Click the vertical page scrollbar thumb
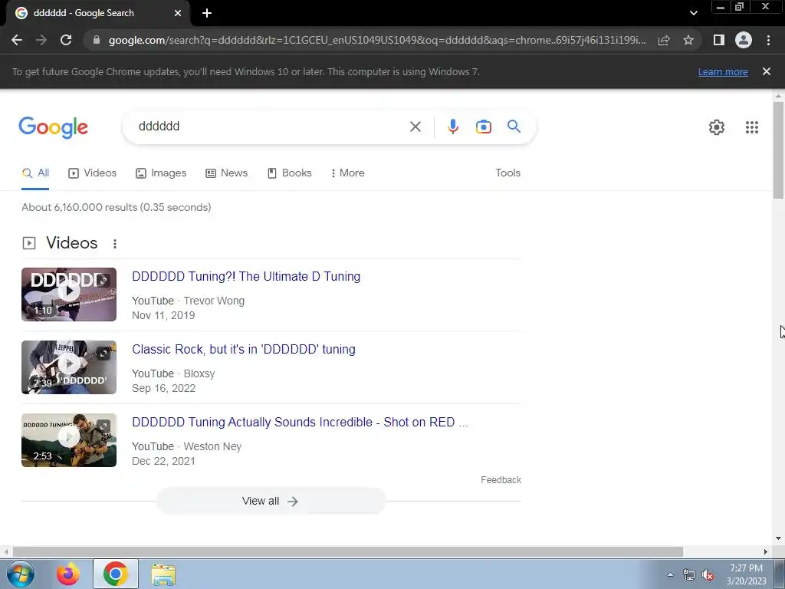The image size is (785, 589). pyautogui.click(x=778, y=150)
